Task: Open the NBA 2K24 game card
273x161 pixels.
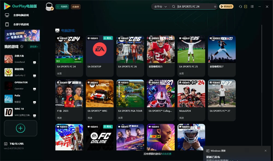Action: click(x=161, y=137)
